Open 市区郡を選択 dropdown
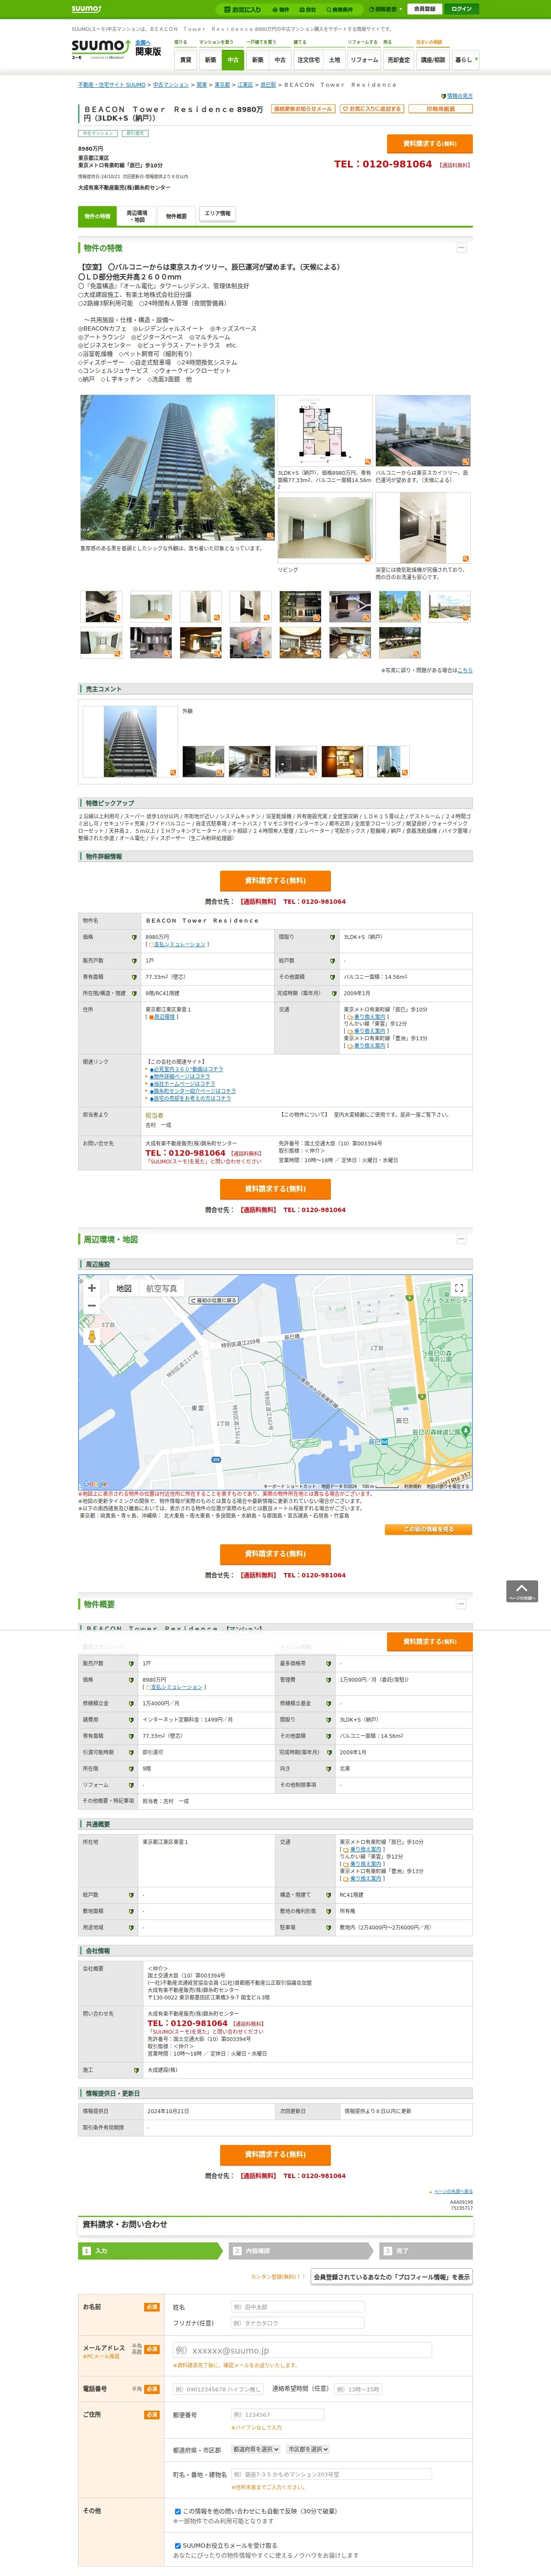 click(x=308, y=2449)
